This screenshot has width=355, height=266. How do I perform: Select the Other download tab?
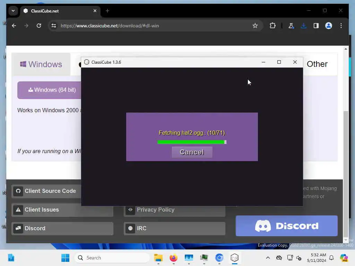click(317, 64)
